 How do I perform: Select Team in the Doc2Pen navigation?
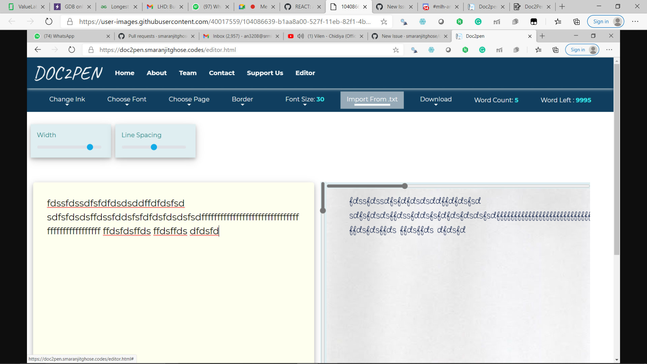(x=188, y=73)
